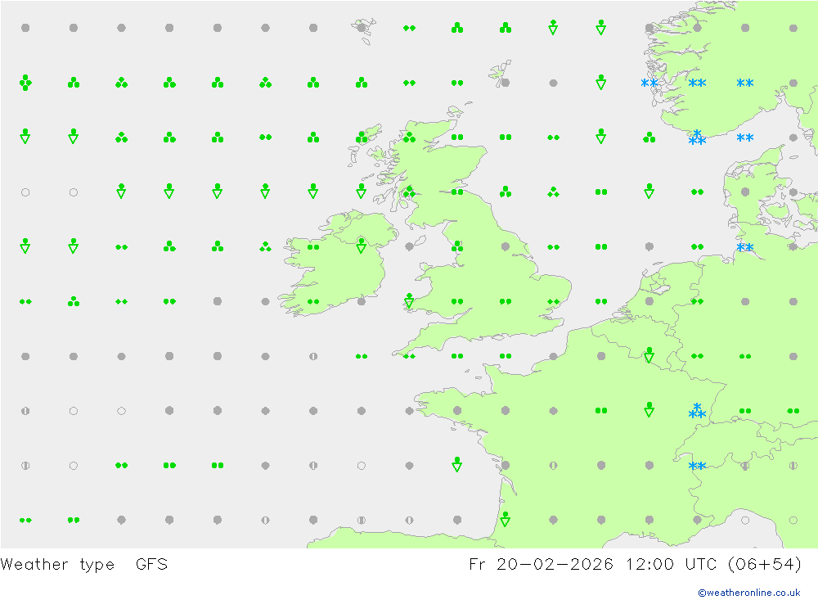Select the triple snowflake at Norway's southern tip
The image size is (818, 600).
697,138
